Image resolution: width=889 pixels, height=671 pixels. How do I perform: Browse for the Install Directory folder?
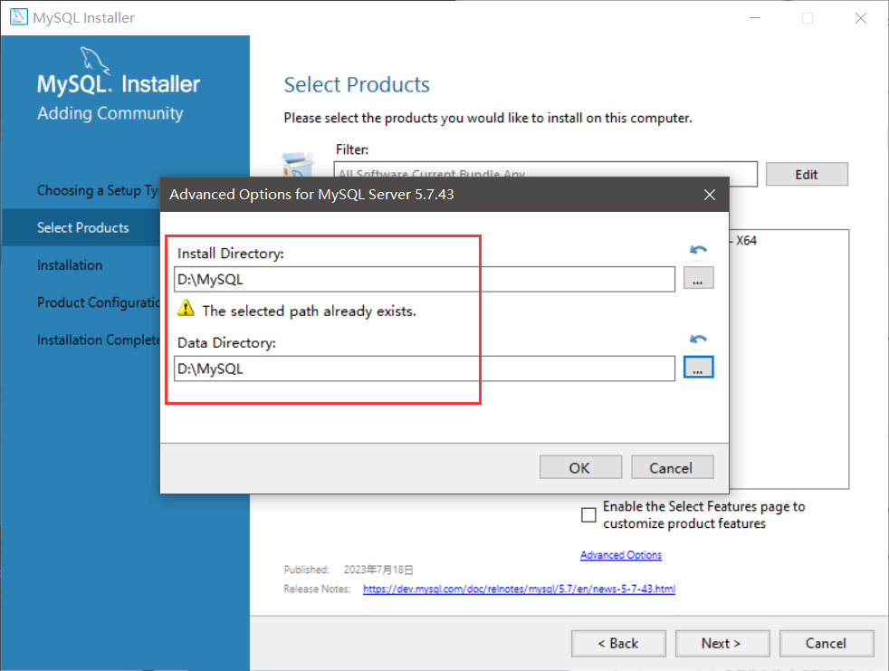698,279
